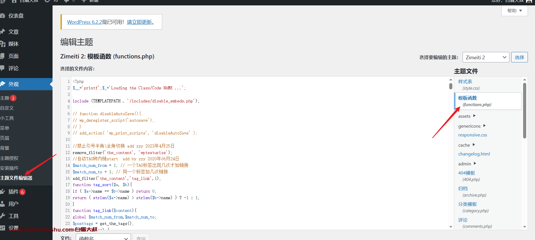Go to 主题授权 submenu item
This screenshot has height=240, width=535.
point(9,158)
